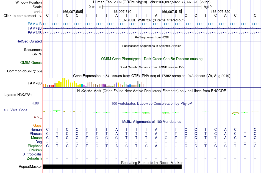This screenshot has height=173, width=261.
Task: Click the Human Feb. 2009 (GRCh37/hg19) assembly text
Action: click(x=120, y=2)
